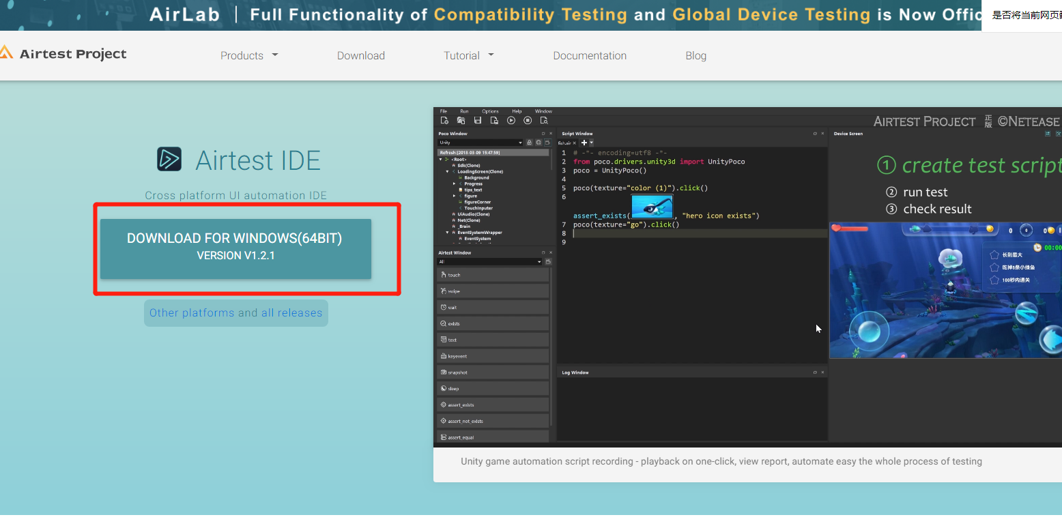Expand the Products navigation dropdown
Screen dimensions: 1062x528
[x=249, y=55]
